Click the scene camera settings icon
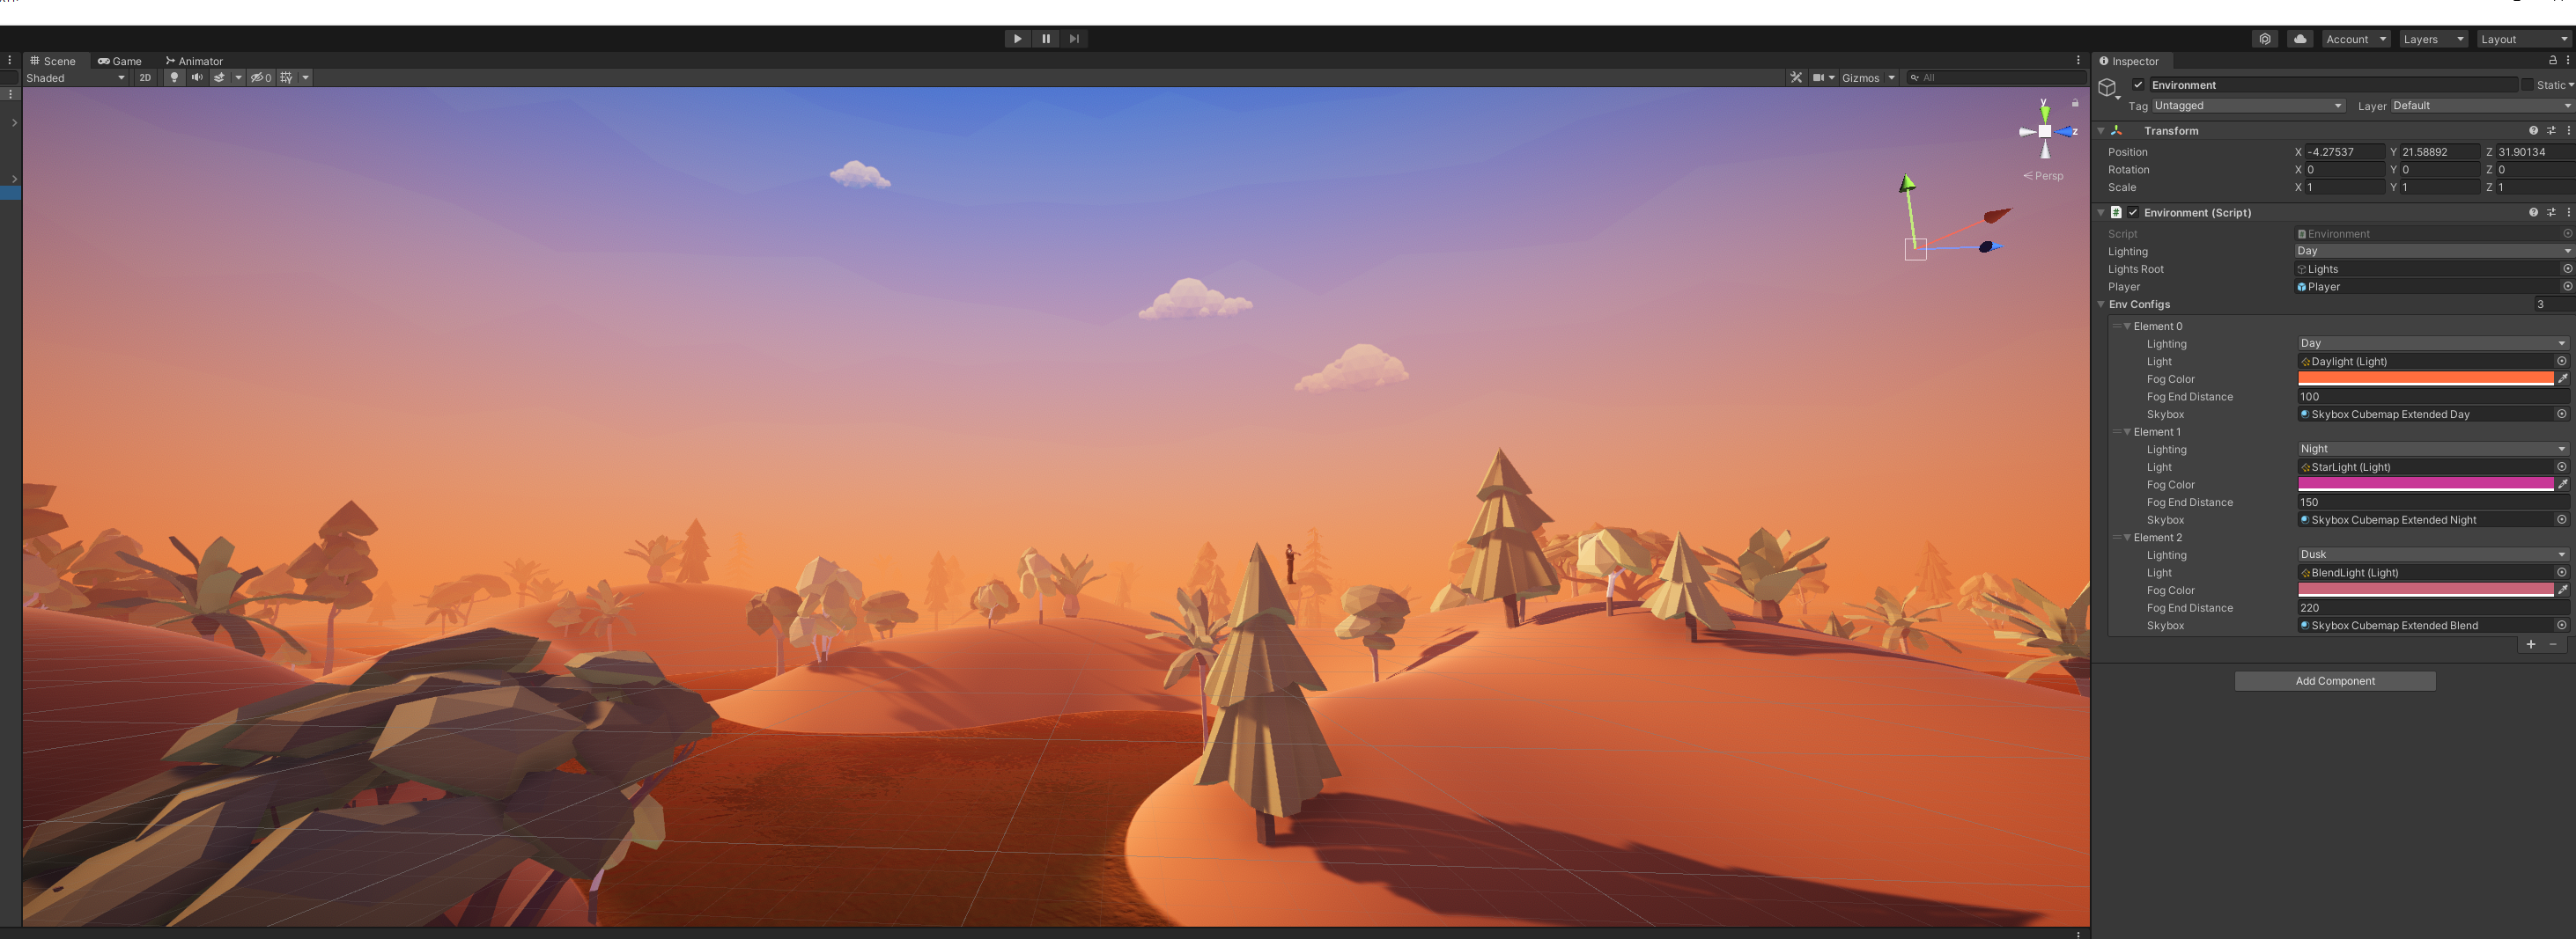Screen dimensions: 2576x939 [x=1819, y=78]
